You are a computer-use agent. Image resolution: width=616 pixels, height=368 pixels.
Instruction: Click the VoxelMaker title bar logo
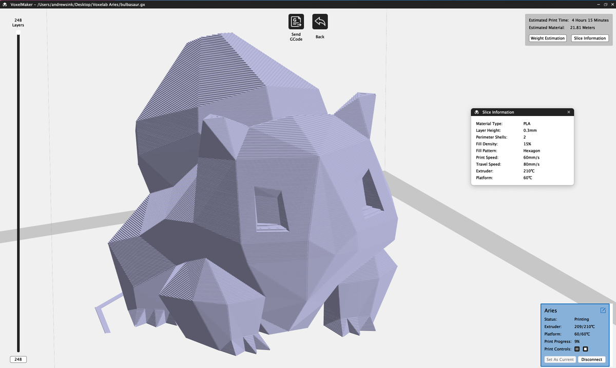pos(5,4)
